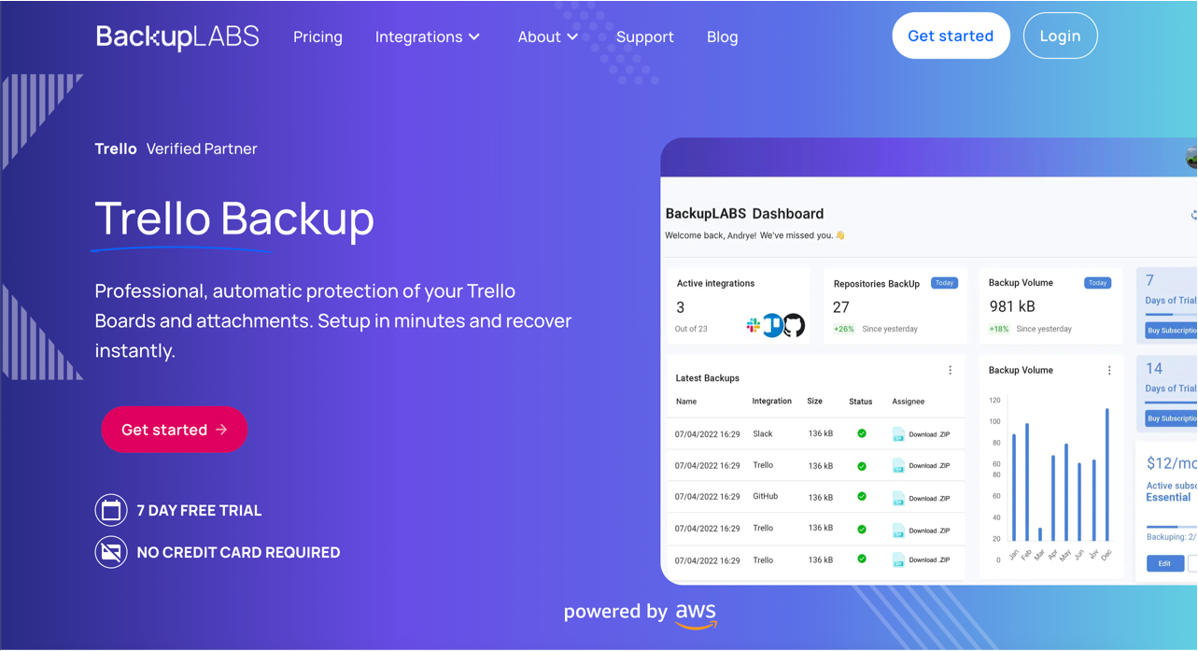Click Download .ZIP on the Slack backup row
The width and height of the screenshot is (1198, 651).
click(x=930, y=433)
